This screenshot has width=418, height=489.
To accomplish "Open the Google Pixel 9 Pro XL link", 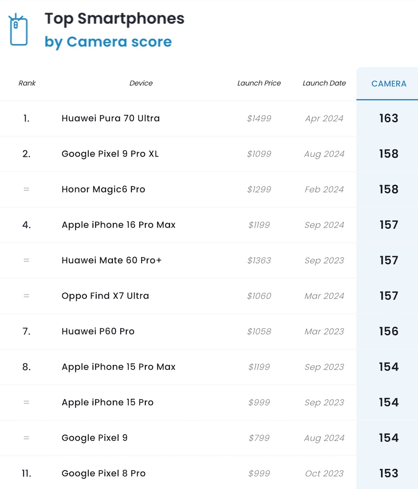I will coord(110,154).
